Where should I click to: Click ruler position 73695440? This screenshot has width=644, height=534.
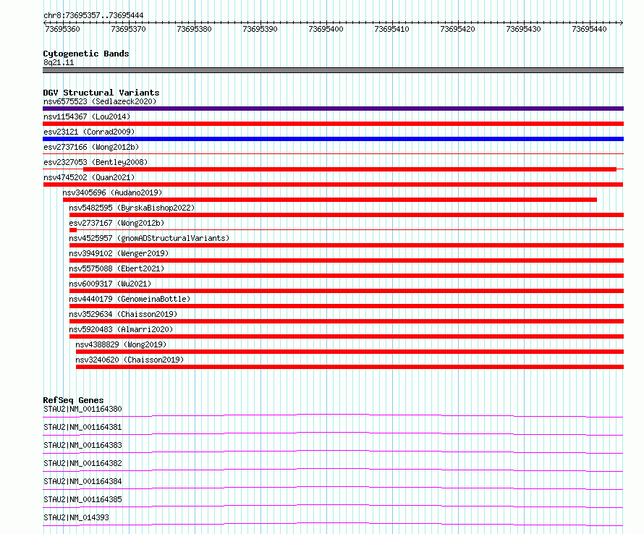click(x=589, y=29)
